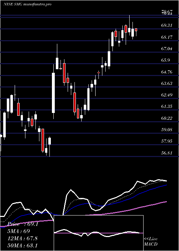Click the 69.31 price axis label
179x251 pixels.
(167, 25)
